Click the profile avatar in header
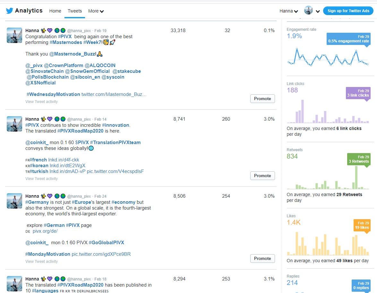 pyautogui.click(x=308, y=10)
